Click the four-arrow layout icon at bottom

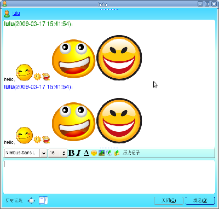pos(31,201)
